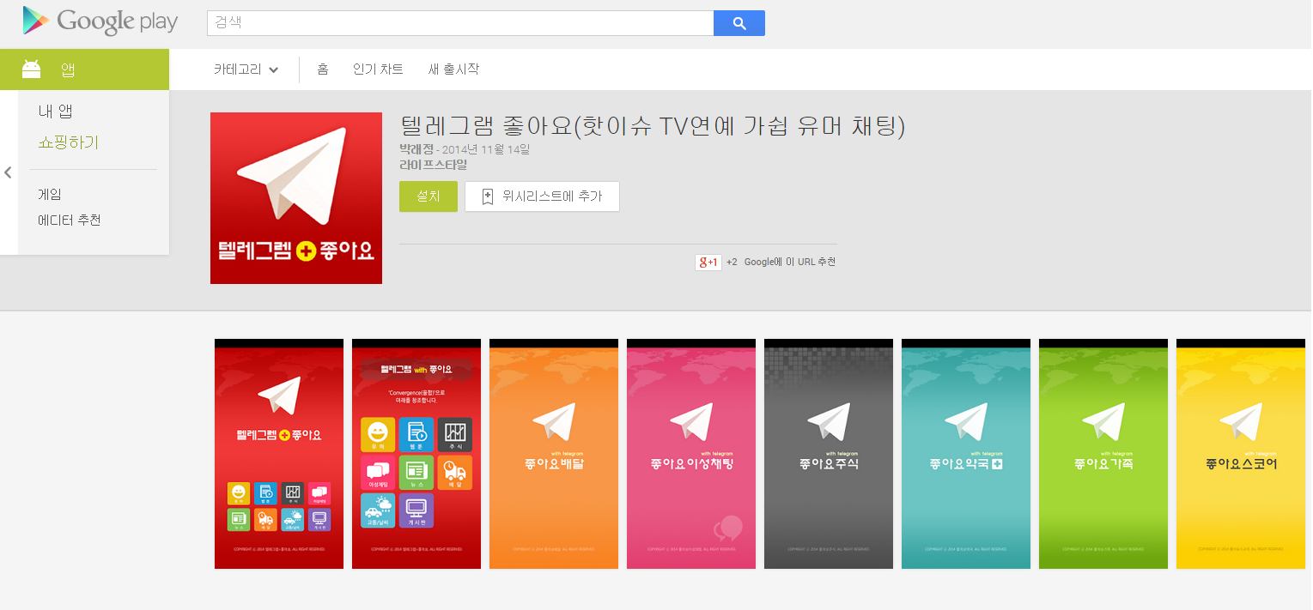1313x610 pixels.
Task: Collapse the sidebar with the left chevron
Action: [8, 172]
